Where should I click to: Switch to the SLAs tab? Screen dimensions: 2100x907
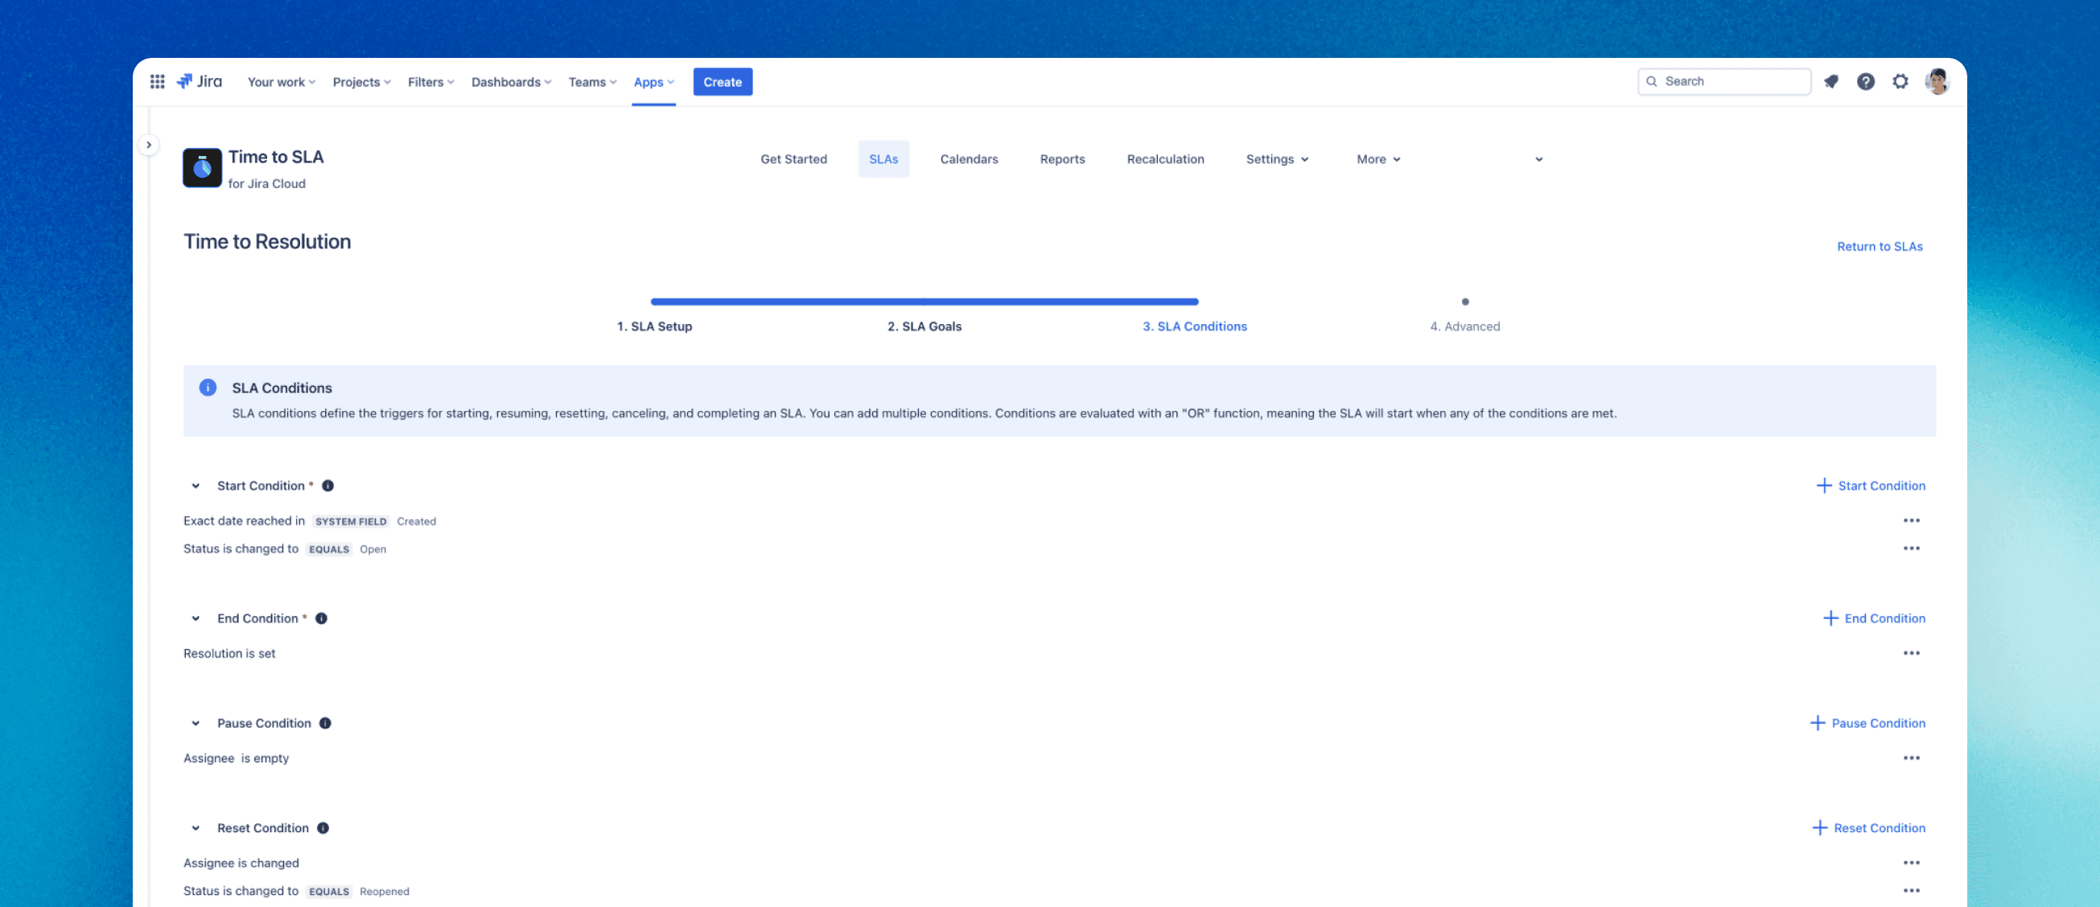coord(883,159)
